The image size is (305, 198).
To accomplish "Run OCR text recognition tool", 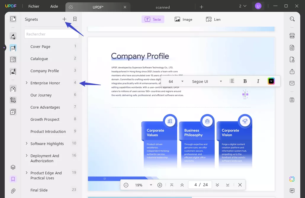I will click(x=292, y=36).
